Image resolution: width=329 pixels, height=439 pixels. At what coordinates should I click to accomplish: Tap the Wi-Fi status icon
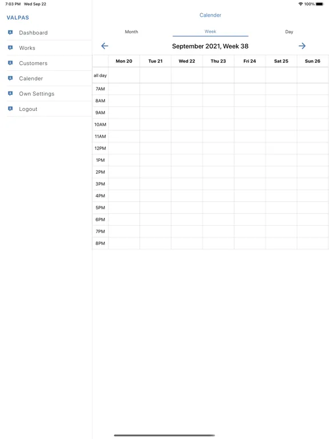[x=301, y=4]
